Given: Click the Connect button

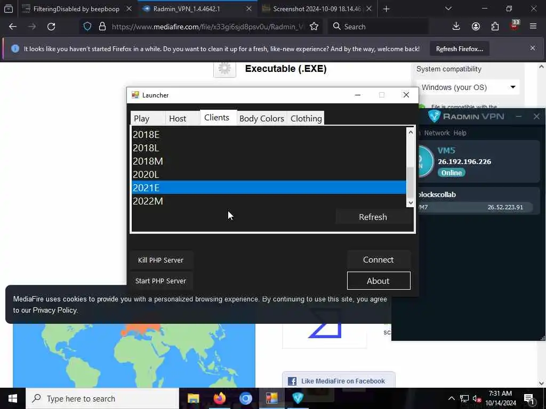Looking at the screenshot, I should click(379, 260).
